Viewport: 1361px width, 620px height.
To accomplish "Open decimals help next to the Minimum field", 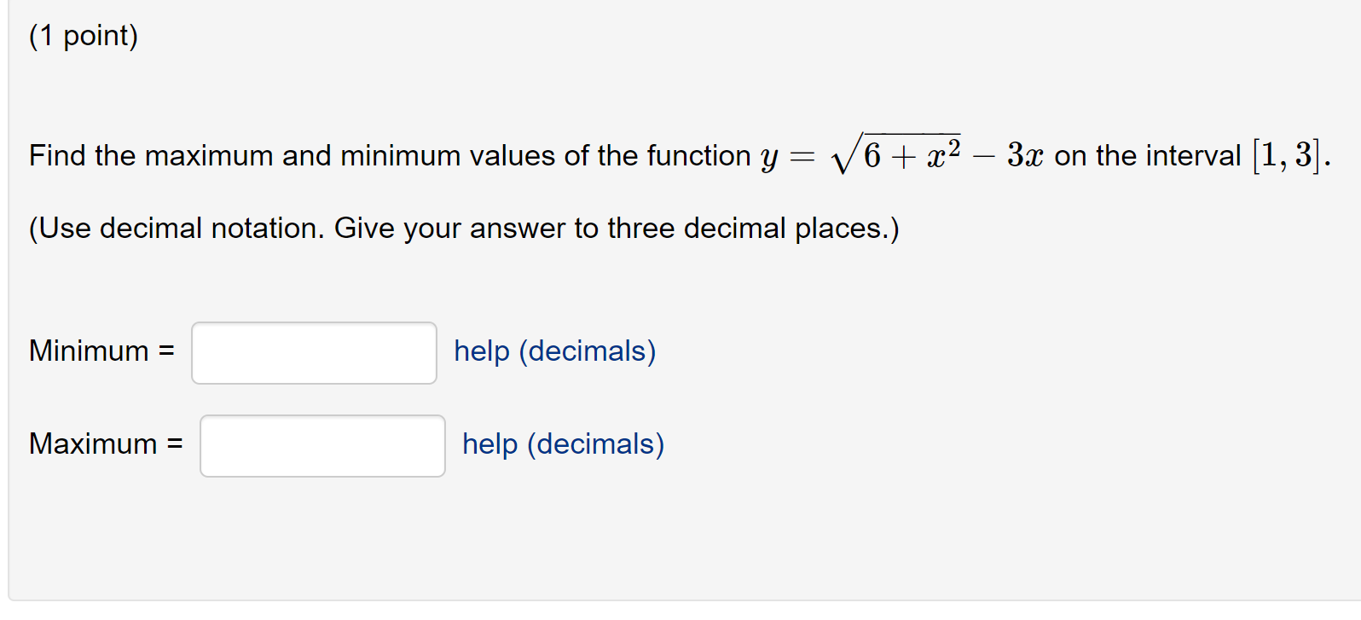I will point(553,351).
